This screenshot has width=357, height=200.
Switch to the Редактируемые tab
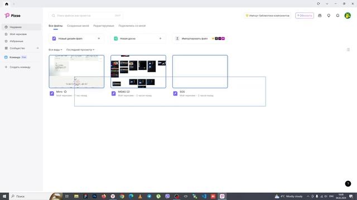point(104,26)
